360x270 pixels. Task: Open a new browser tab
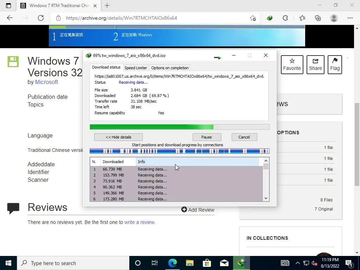tap(107, 6)
